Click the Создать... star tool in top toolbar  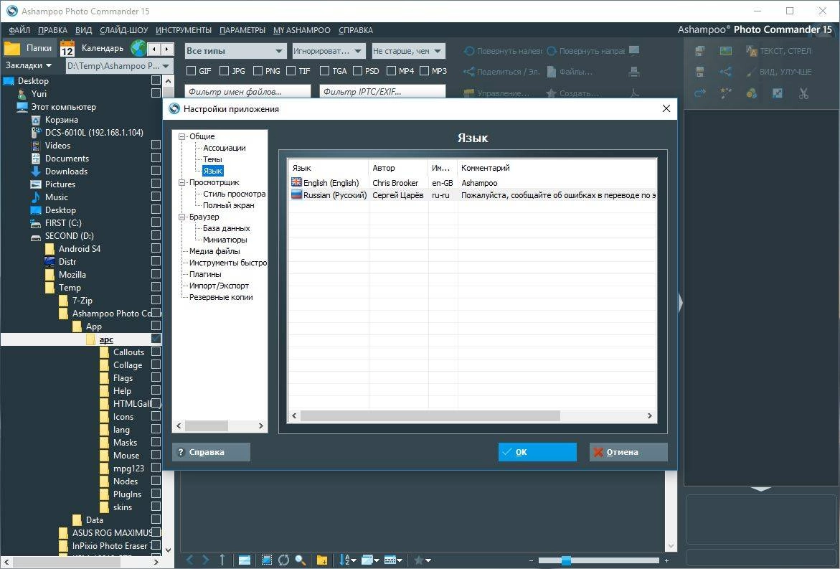[572, 93]
